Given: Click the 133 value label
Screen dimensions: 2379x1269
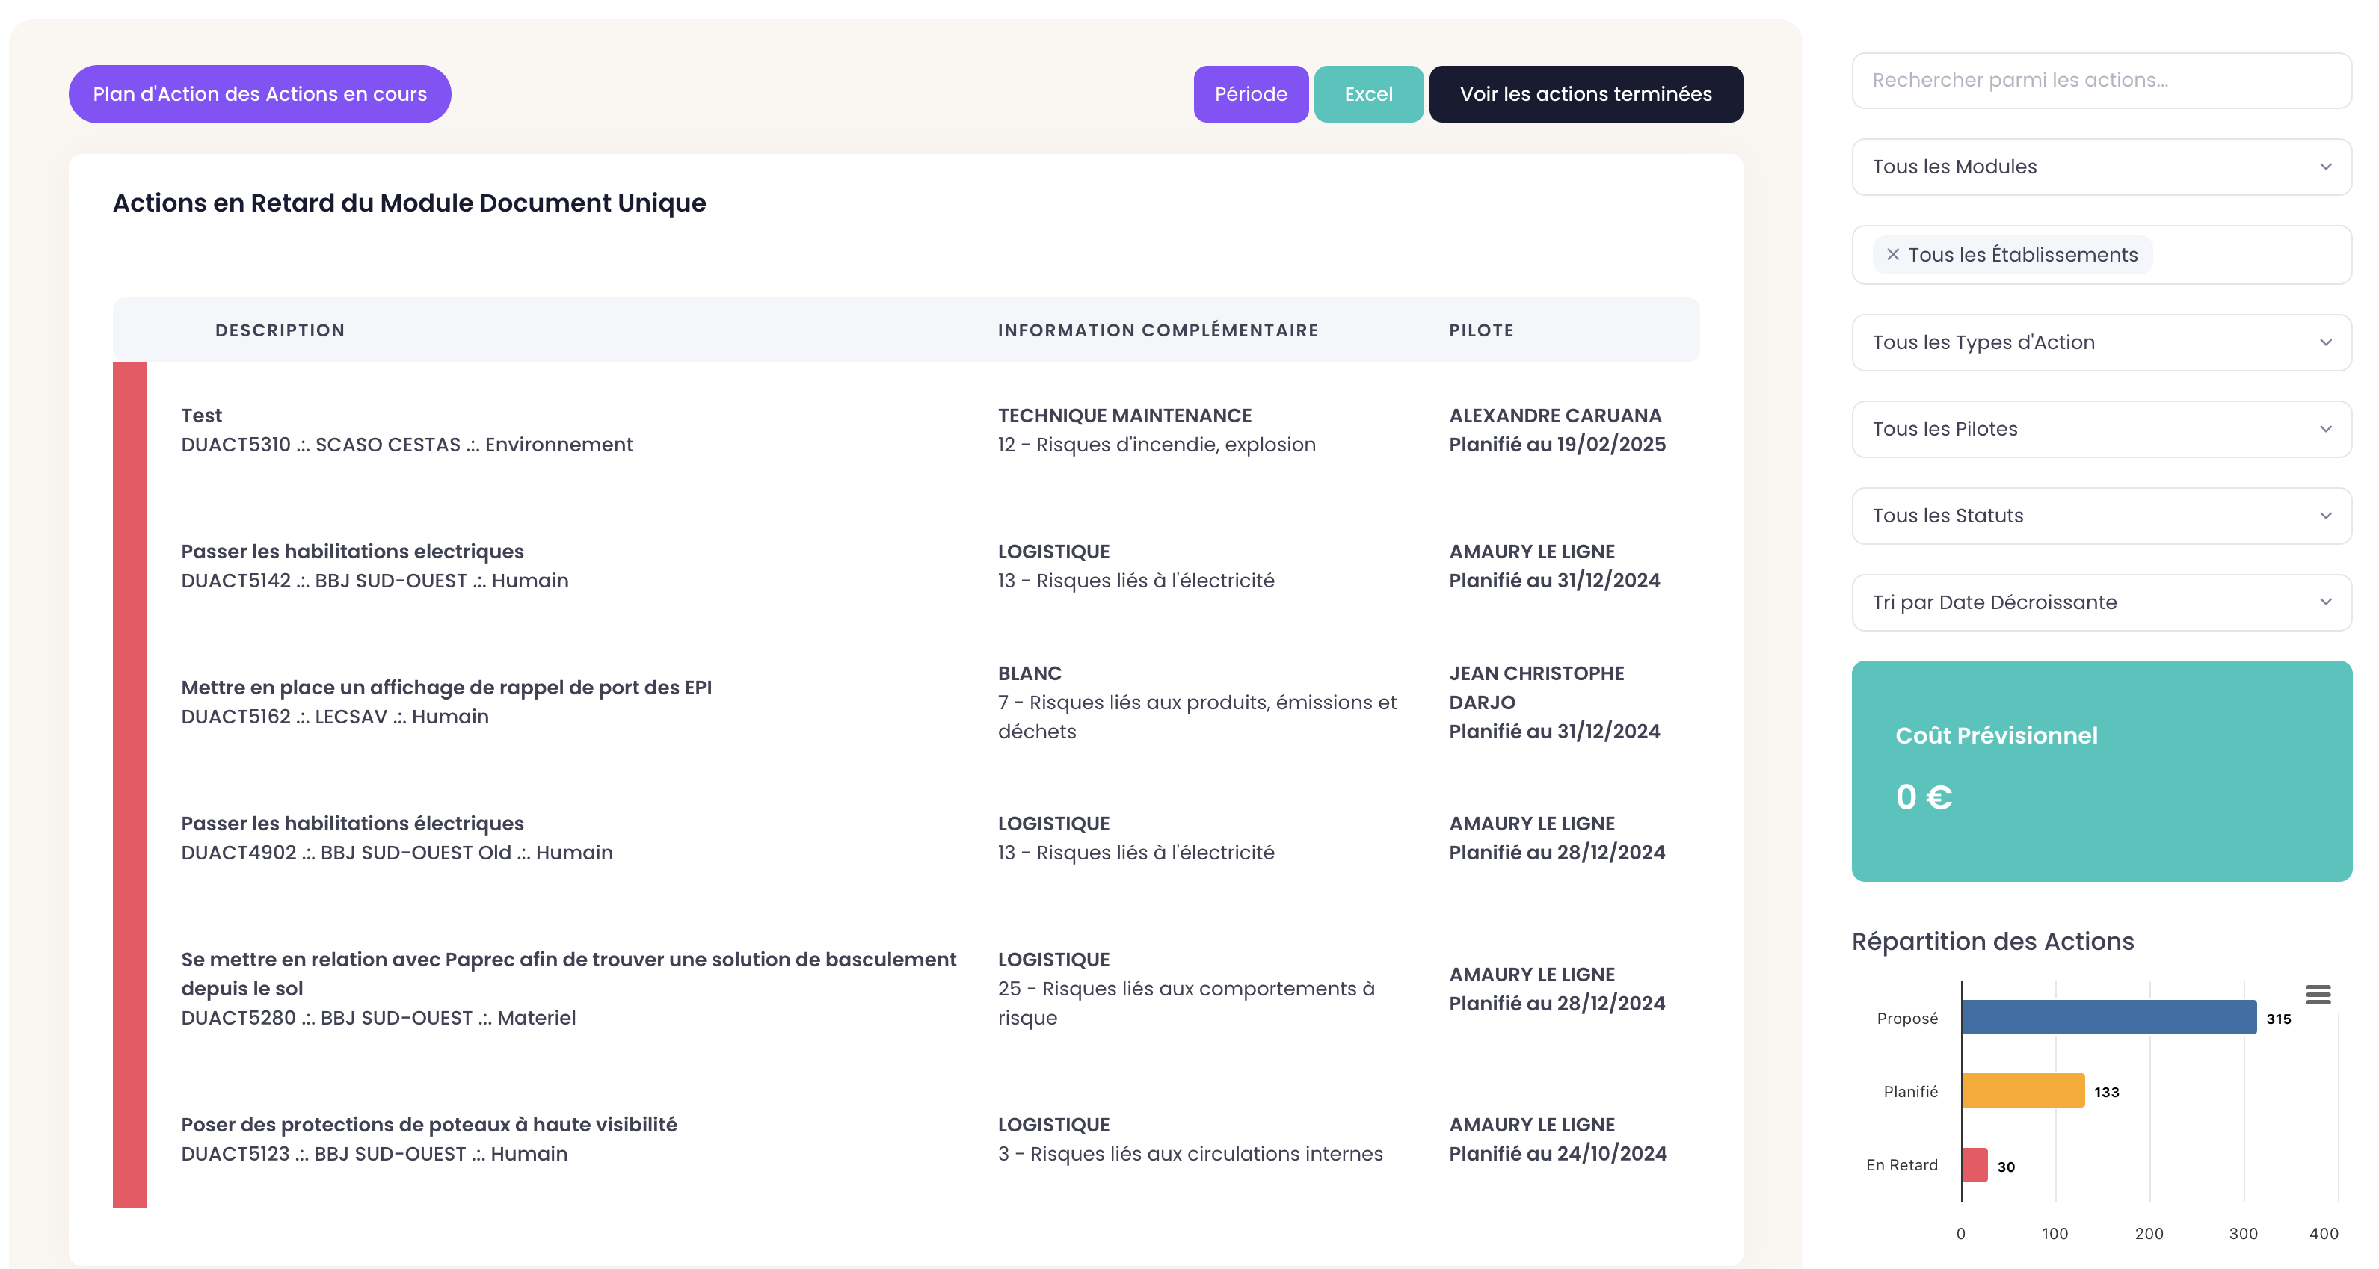Looking at the screenshot, I should pos(2107,1093).
